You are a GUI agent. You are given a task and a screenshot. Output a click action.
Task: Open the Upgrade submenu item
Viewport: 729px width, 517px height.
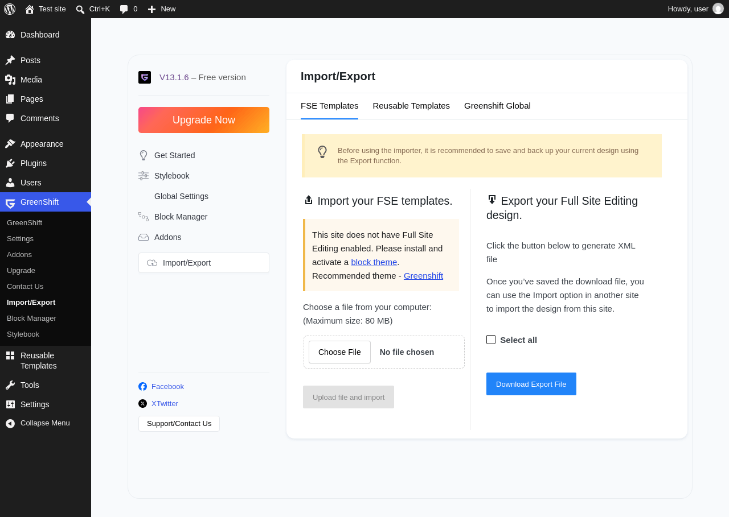pyautogui.click(x=21, y=271)
